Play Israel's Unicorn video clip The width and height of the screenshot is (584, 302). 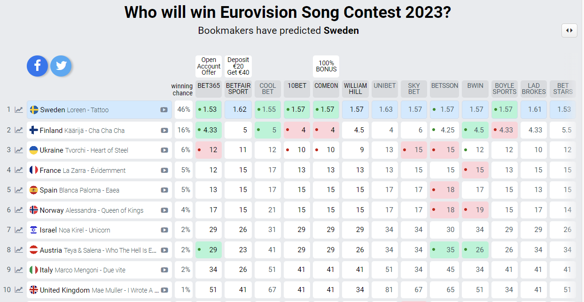coord(164,230)
